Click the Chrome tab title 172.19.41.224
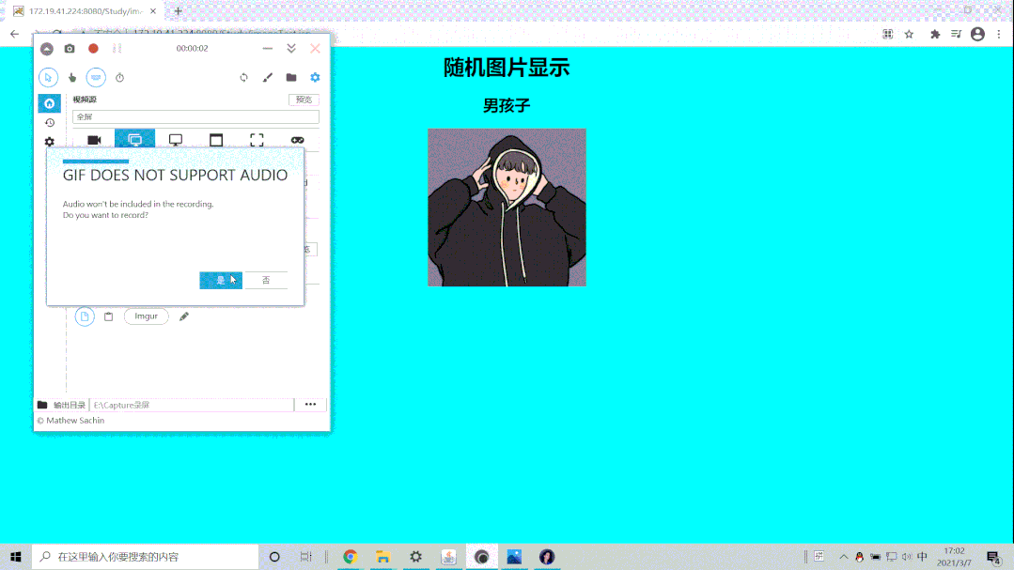Image resolution: width=1014 pixels, height=570 pixels. click(x=86, y=11)
